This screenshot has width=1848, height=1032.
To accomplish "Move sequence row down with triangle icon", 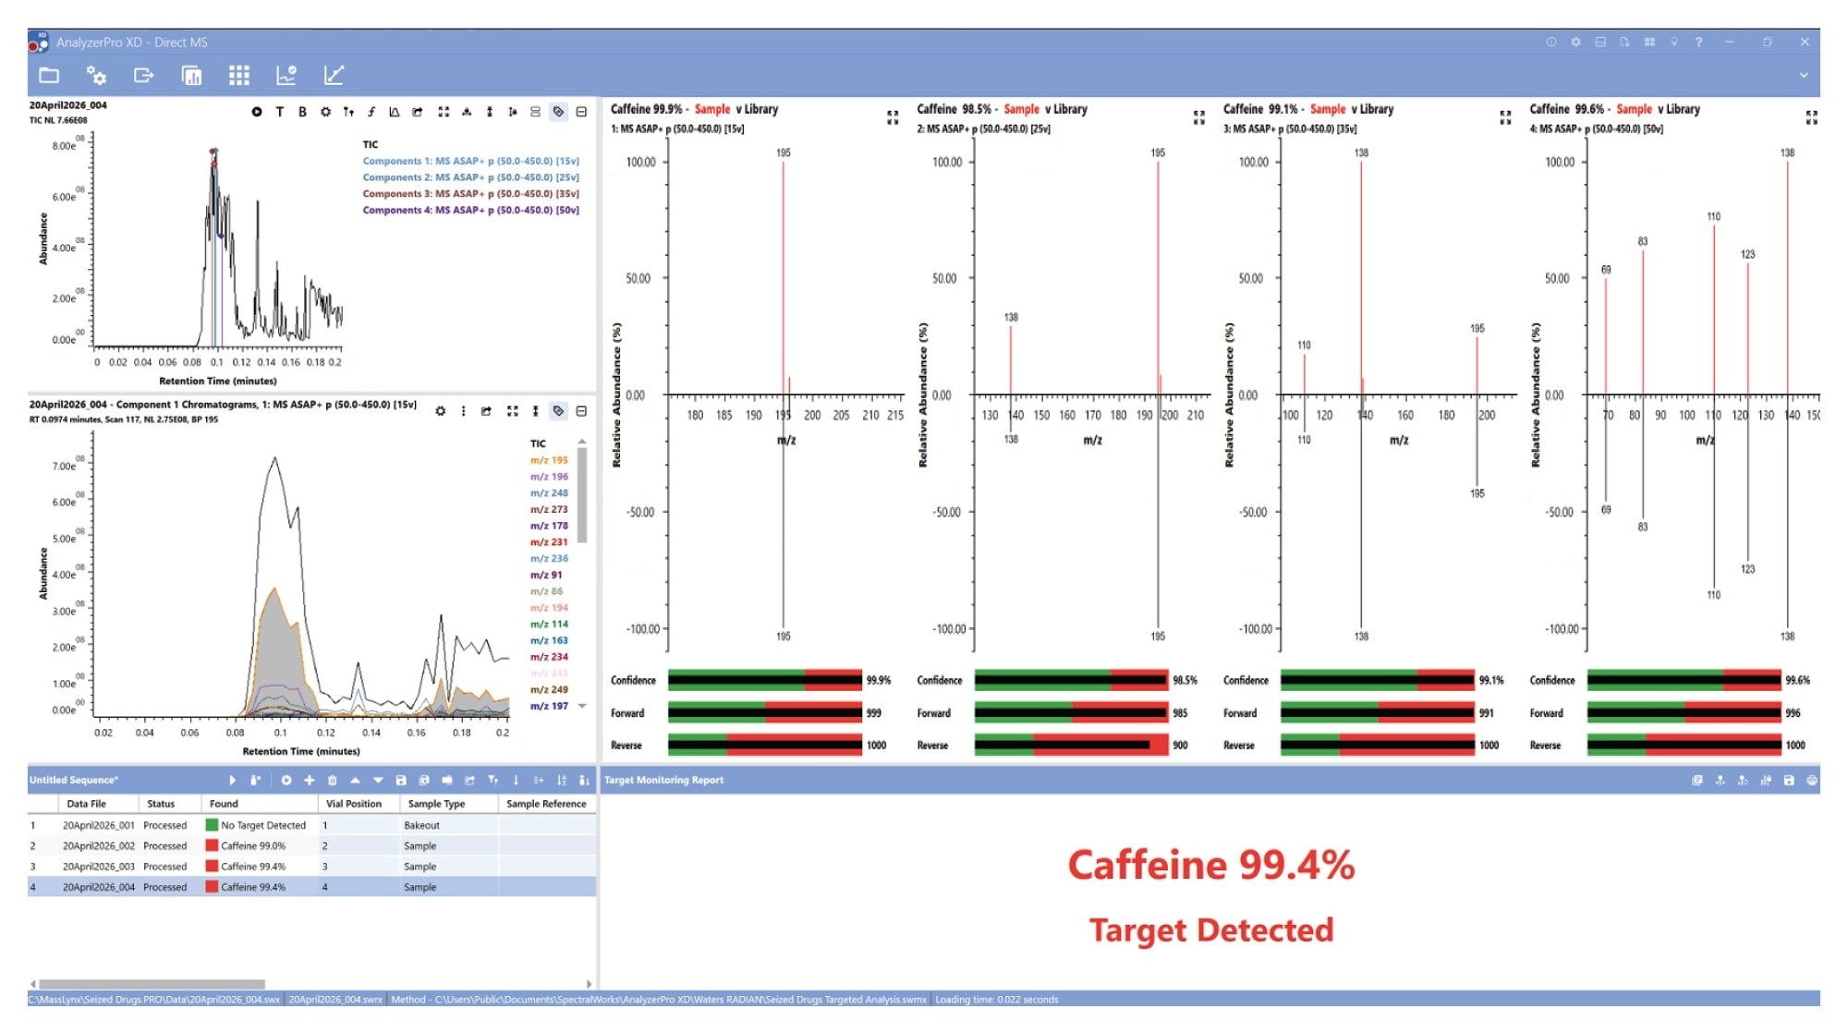I will [378, 781].
